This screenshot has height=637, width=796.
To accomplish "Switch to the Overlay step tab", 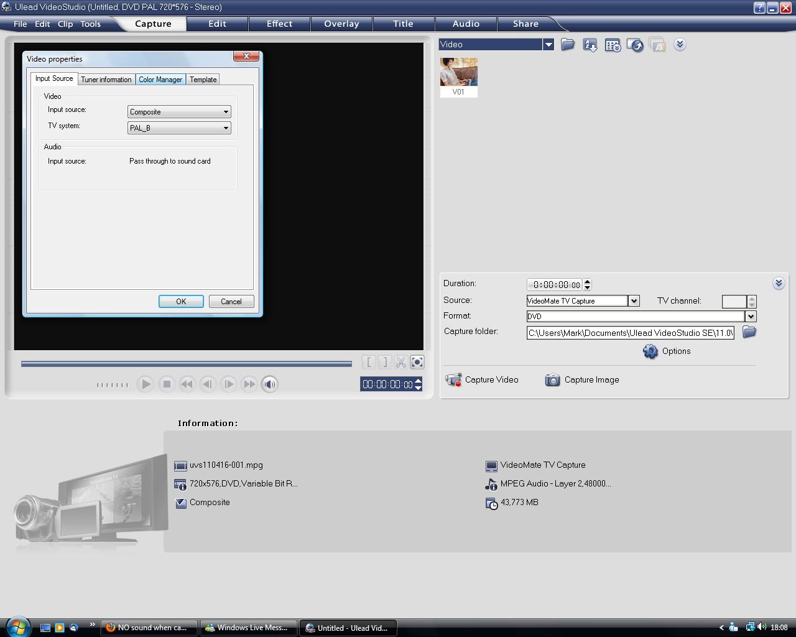I will pyautogui.click(x=341, y=24).
